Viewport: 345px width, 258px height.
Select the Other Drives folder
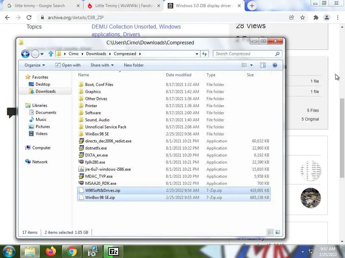pyautogui.click(x=174, y=99)
